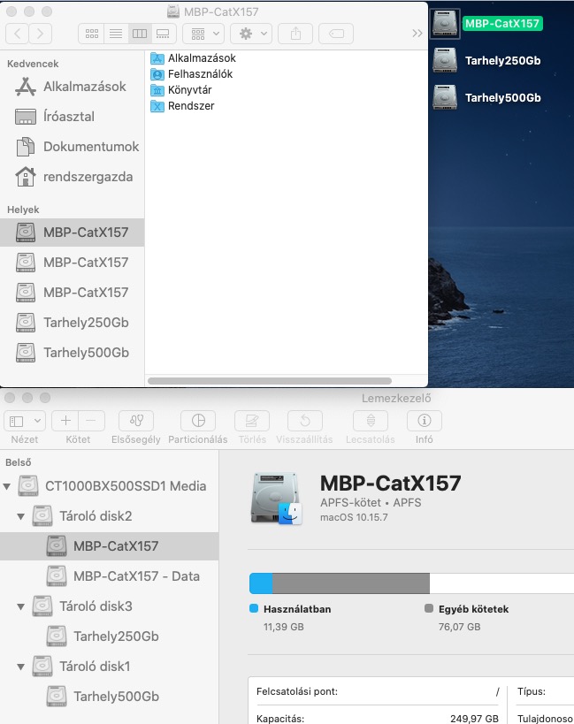Select Tároló disk1 container
The image size is (574, 724).
[109, 666]
